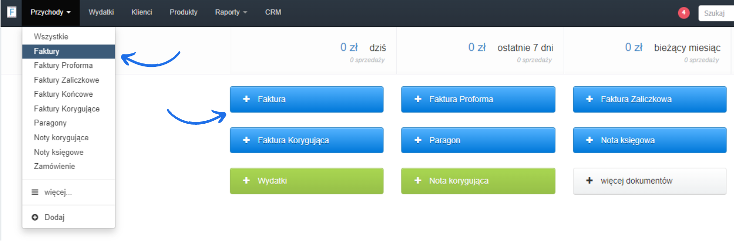Open the red notification badge showing 4

684,13
